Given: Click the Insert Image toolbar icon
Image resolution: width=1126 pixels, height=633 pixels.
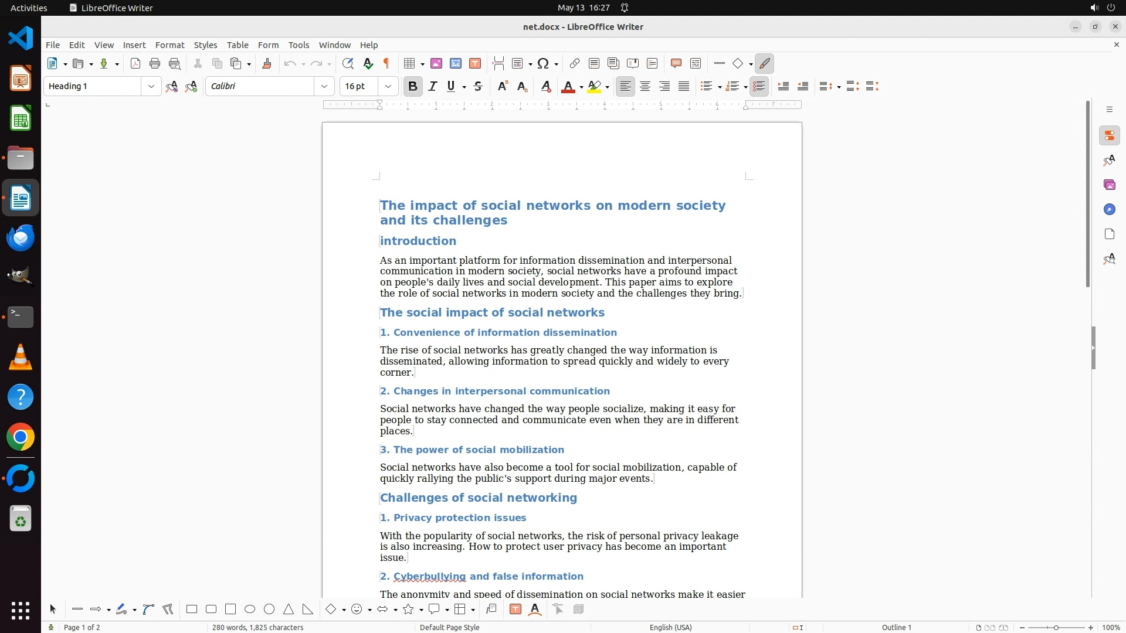Looking at the screenshot, I should (436, 64).
